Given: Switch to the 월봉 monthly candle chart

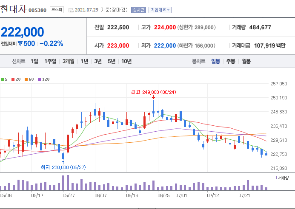Looking at the screenshot, I should [246, 61].
